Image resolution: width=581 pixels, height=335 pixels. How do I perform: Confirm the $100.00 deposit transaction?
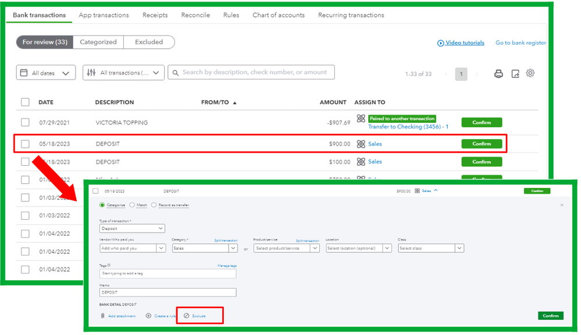[482, 162]
